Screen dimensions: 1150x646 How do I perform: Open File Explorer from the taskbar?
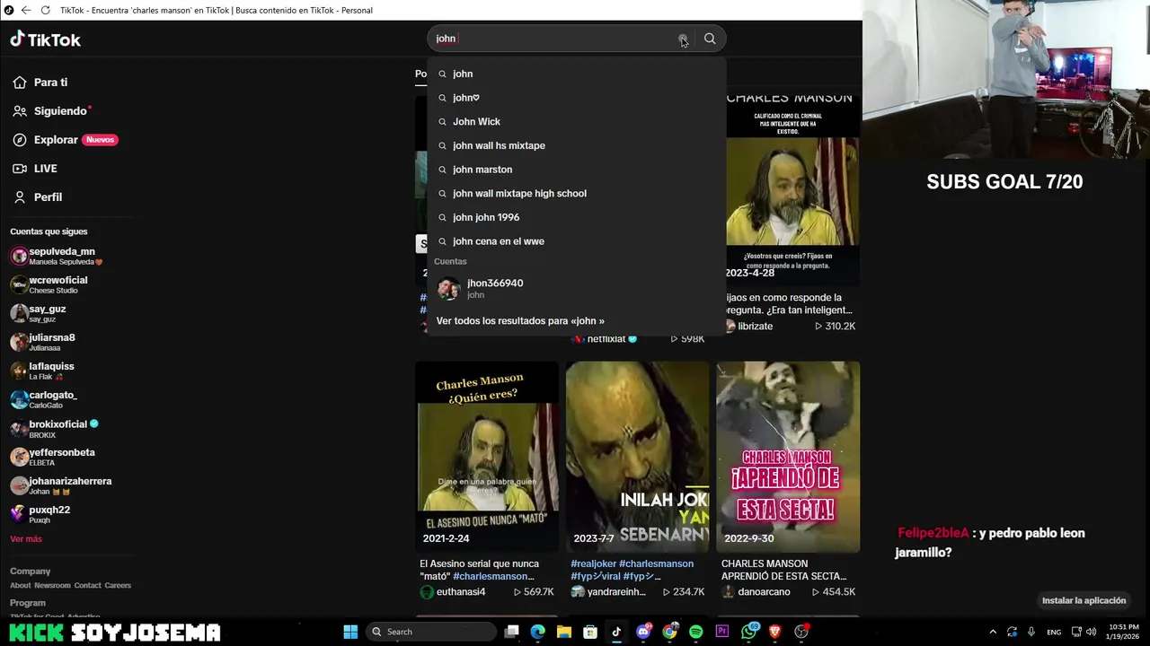(x=564, y=632)
